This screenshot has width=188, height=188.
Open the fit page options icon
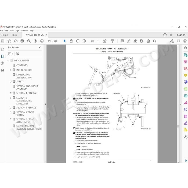105,41
